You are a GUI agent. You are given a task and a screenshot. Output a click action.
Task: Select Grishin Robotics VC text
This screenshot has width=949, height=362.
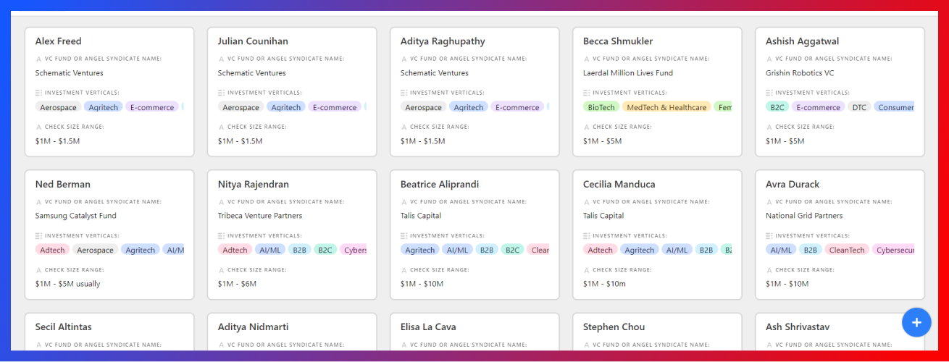click(x=800, y=73)
